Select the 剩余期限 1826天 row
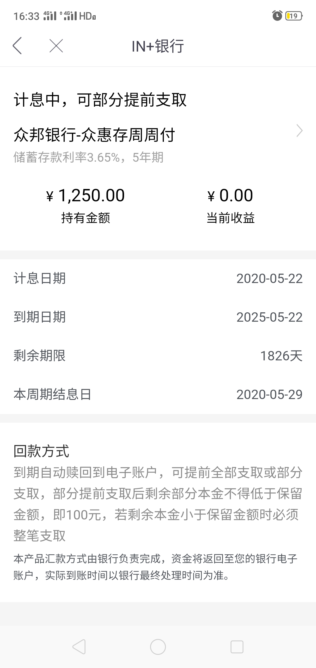The image size is (316, 668). click(158, 356)
